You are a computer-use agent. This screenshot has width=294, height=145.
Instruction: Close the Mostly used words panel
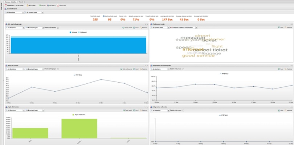click(x=292, y=24)
